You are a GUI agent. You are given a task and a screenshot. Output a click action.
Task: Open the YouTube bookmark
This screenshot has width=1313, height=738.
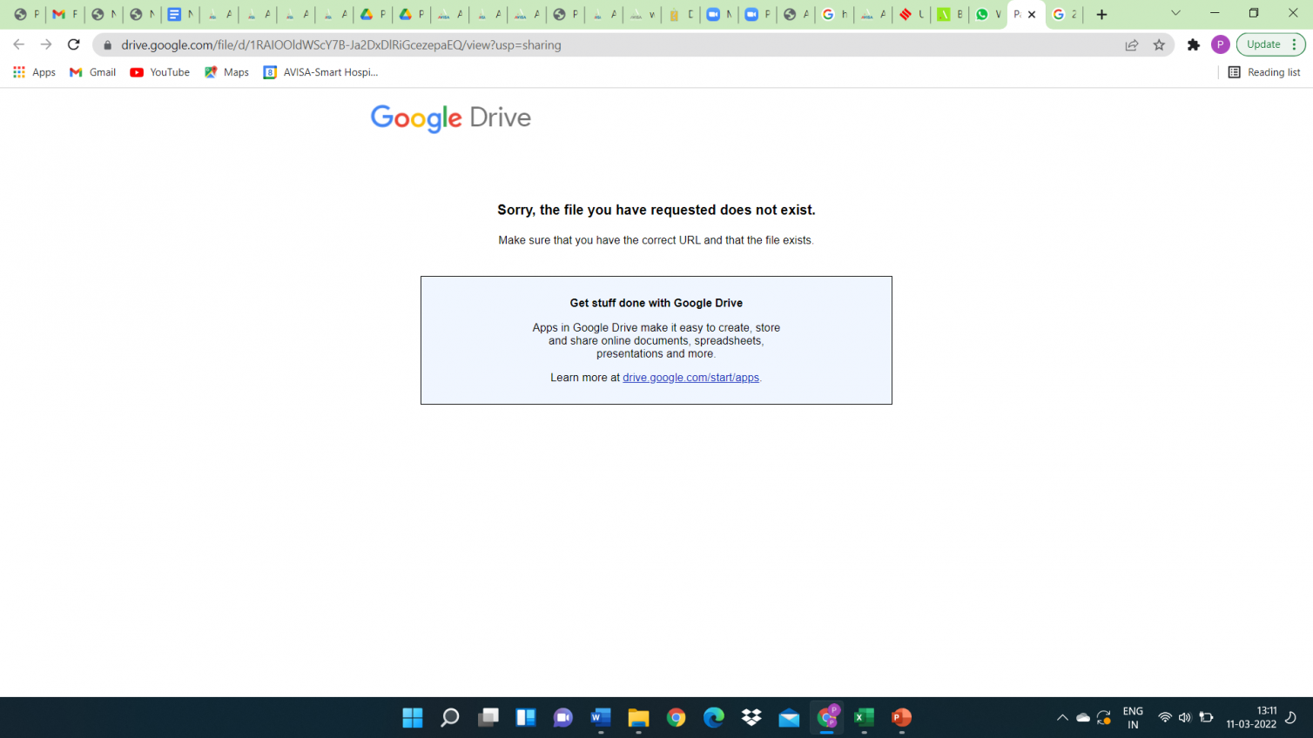click(x=160, y=72)
